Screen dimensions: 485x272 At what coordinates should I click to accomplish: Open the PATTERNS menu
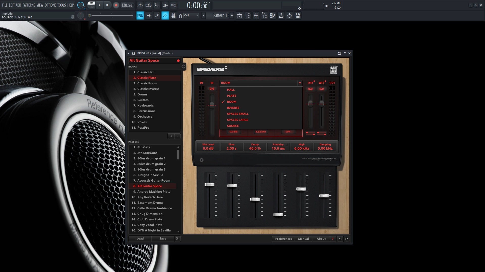click(x=29, y=5)
